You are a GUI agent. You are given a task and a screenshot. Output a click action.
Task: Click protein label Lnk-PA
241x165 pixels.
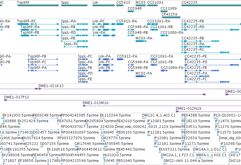point(105,56)
